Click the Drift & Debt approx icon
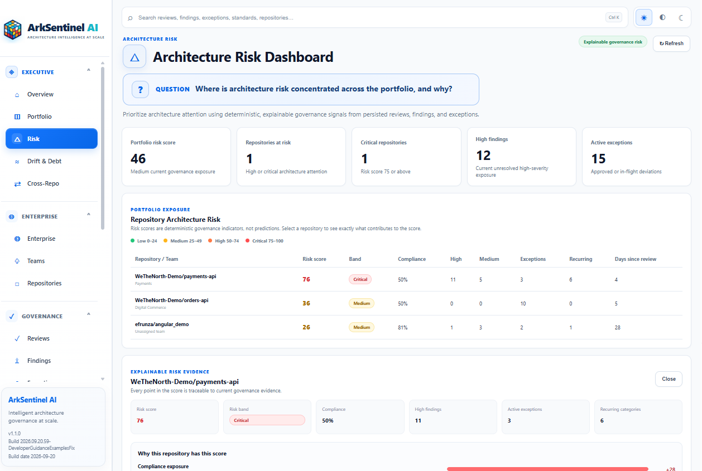This screenshot has height=471, width=702. pos(17,162)
